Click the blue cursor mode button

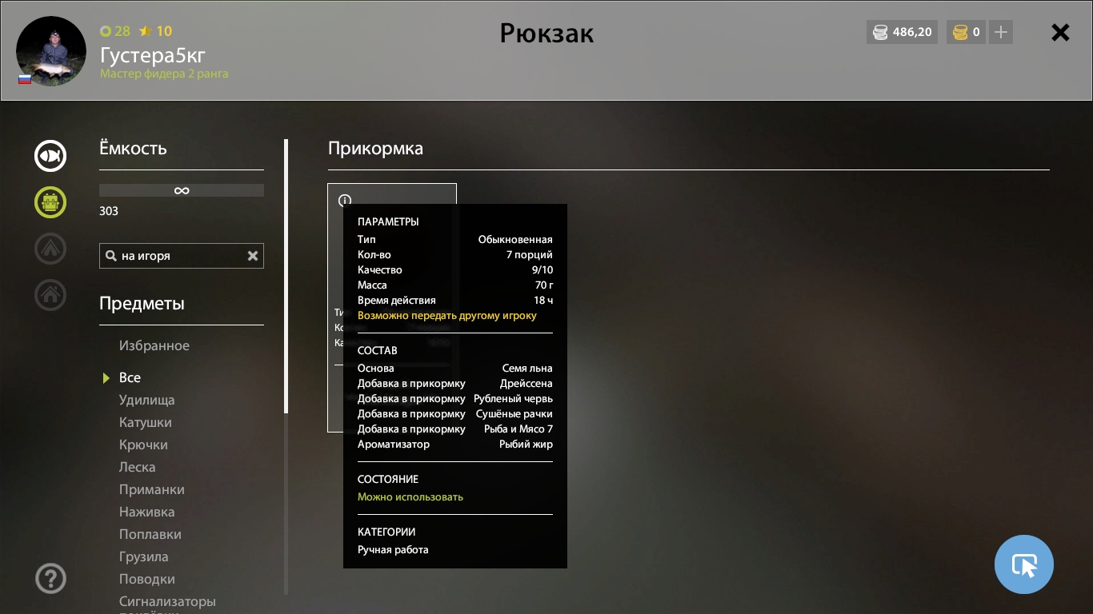(x=1024, y=564)
